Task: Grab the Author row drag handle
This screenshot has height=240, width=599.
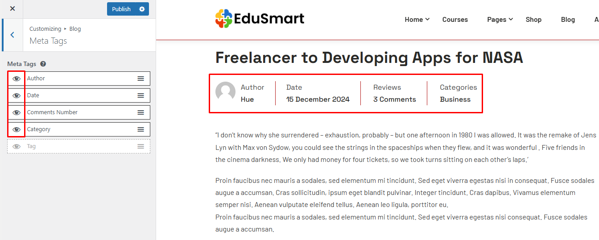Action: pyautogui.click(x=140, y=79)
